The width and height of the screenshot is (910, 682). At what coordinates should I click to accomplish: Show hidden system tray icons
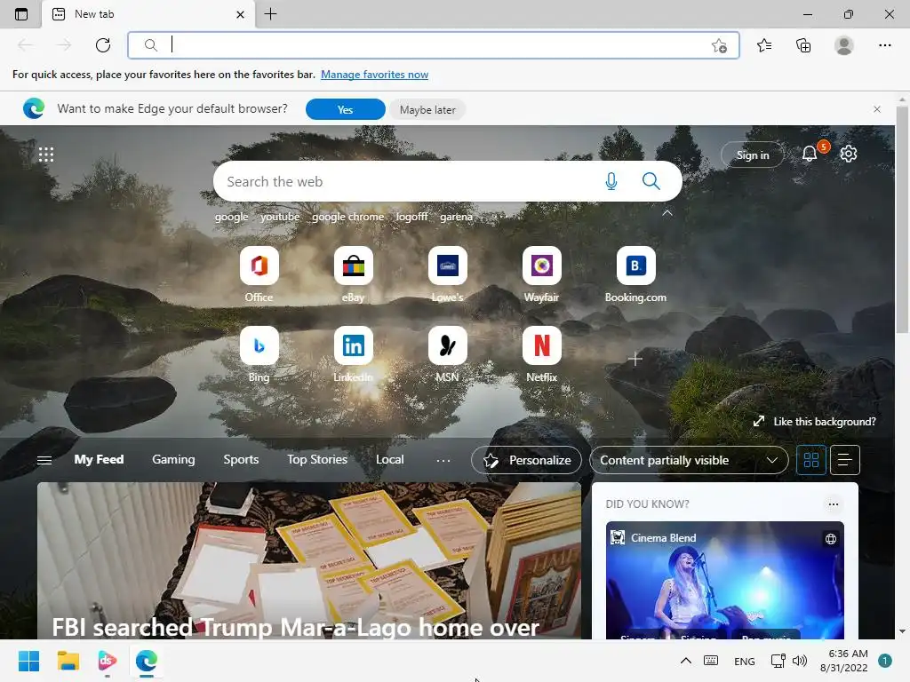[685, 661]
